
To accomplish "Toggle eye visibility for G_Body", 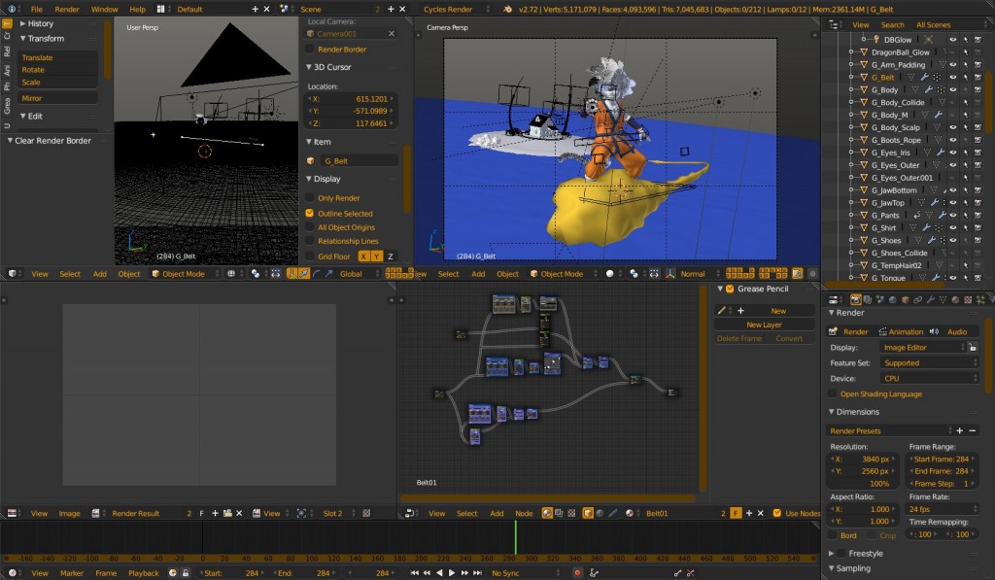I will 952,90.
